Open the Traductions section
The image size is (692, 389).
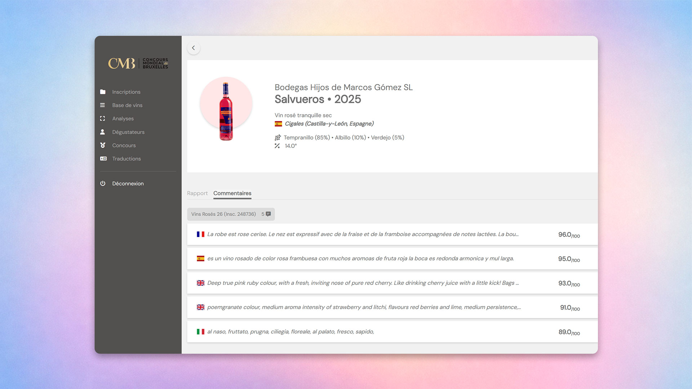[x=127, y=158]
